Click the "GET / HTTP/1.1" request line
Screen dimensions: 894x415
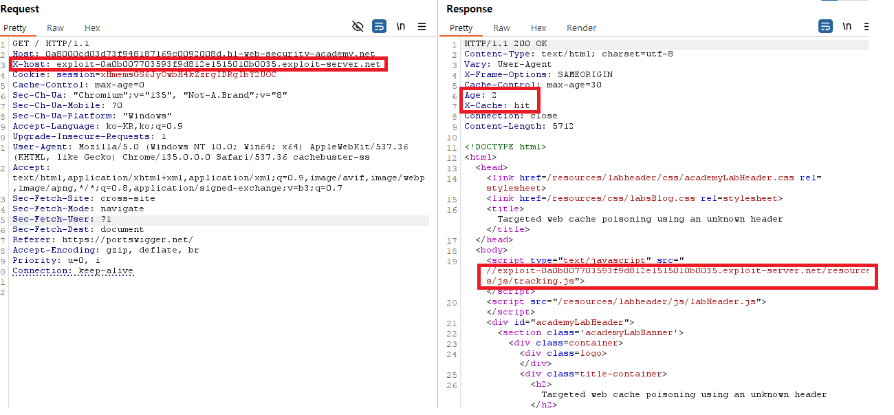(x=51, y=43)
